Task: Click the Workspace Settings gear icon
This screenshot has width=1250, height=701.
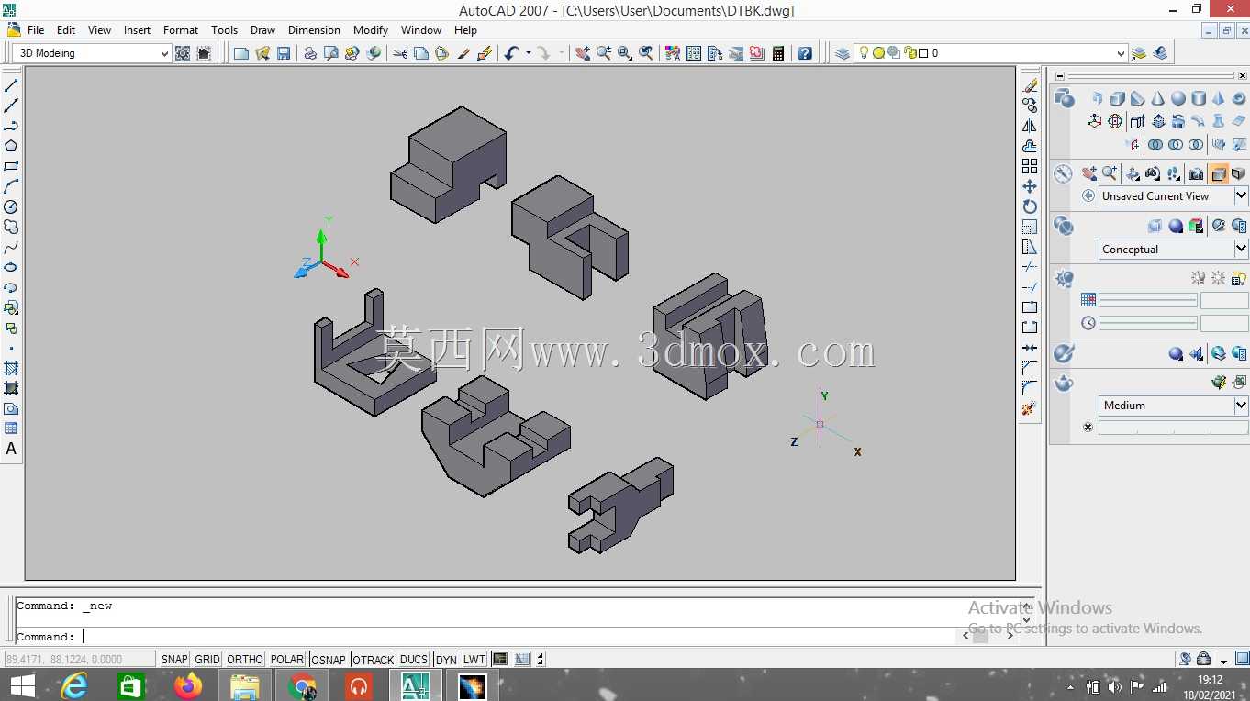Action: [183, 53]
